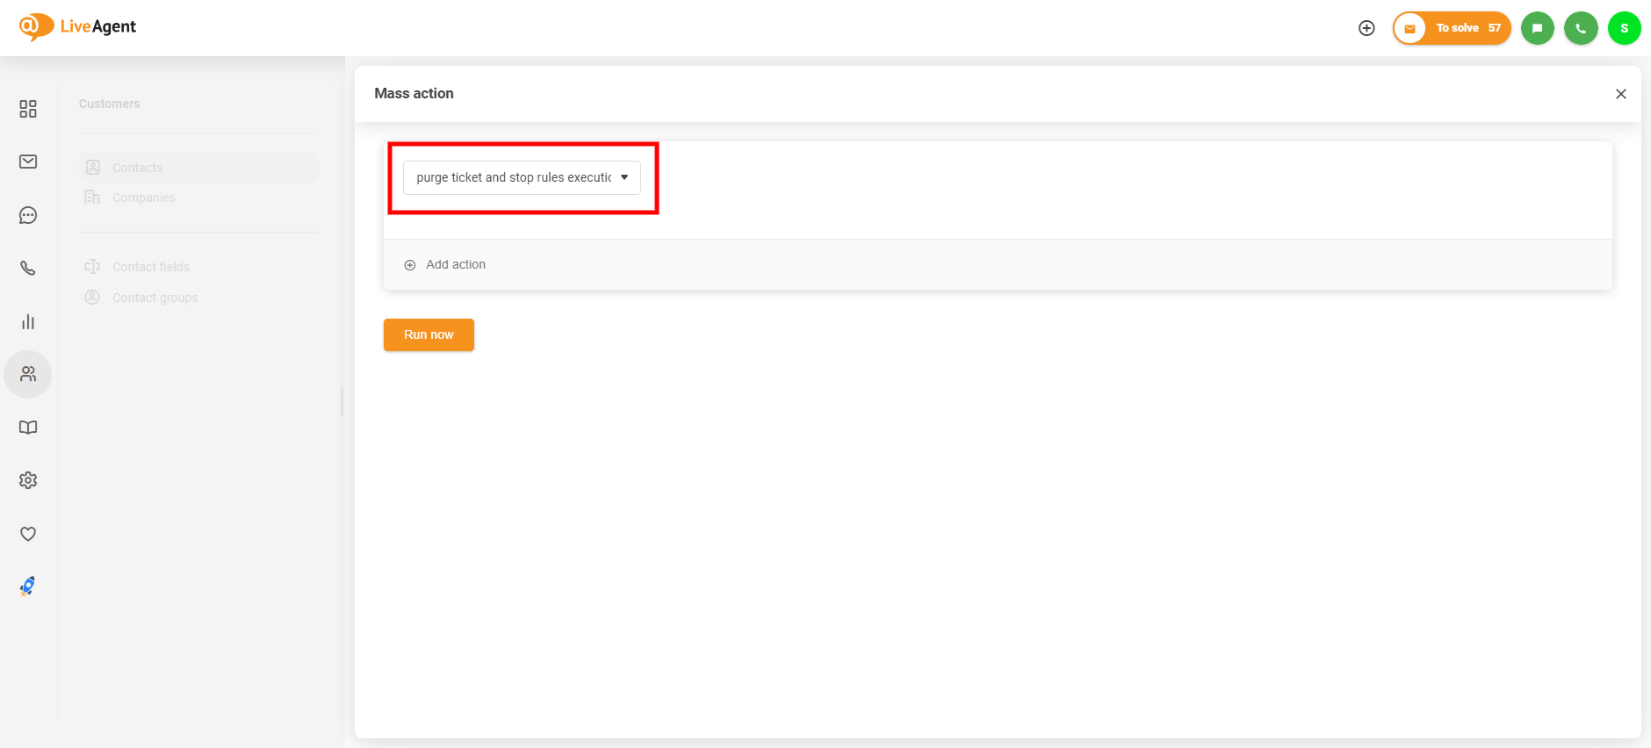Viewport: 1651px width, 748px height.
Task: Open the Chats speech bubble icon
Action: [28, 215]
